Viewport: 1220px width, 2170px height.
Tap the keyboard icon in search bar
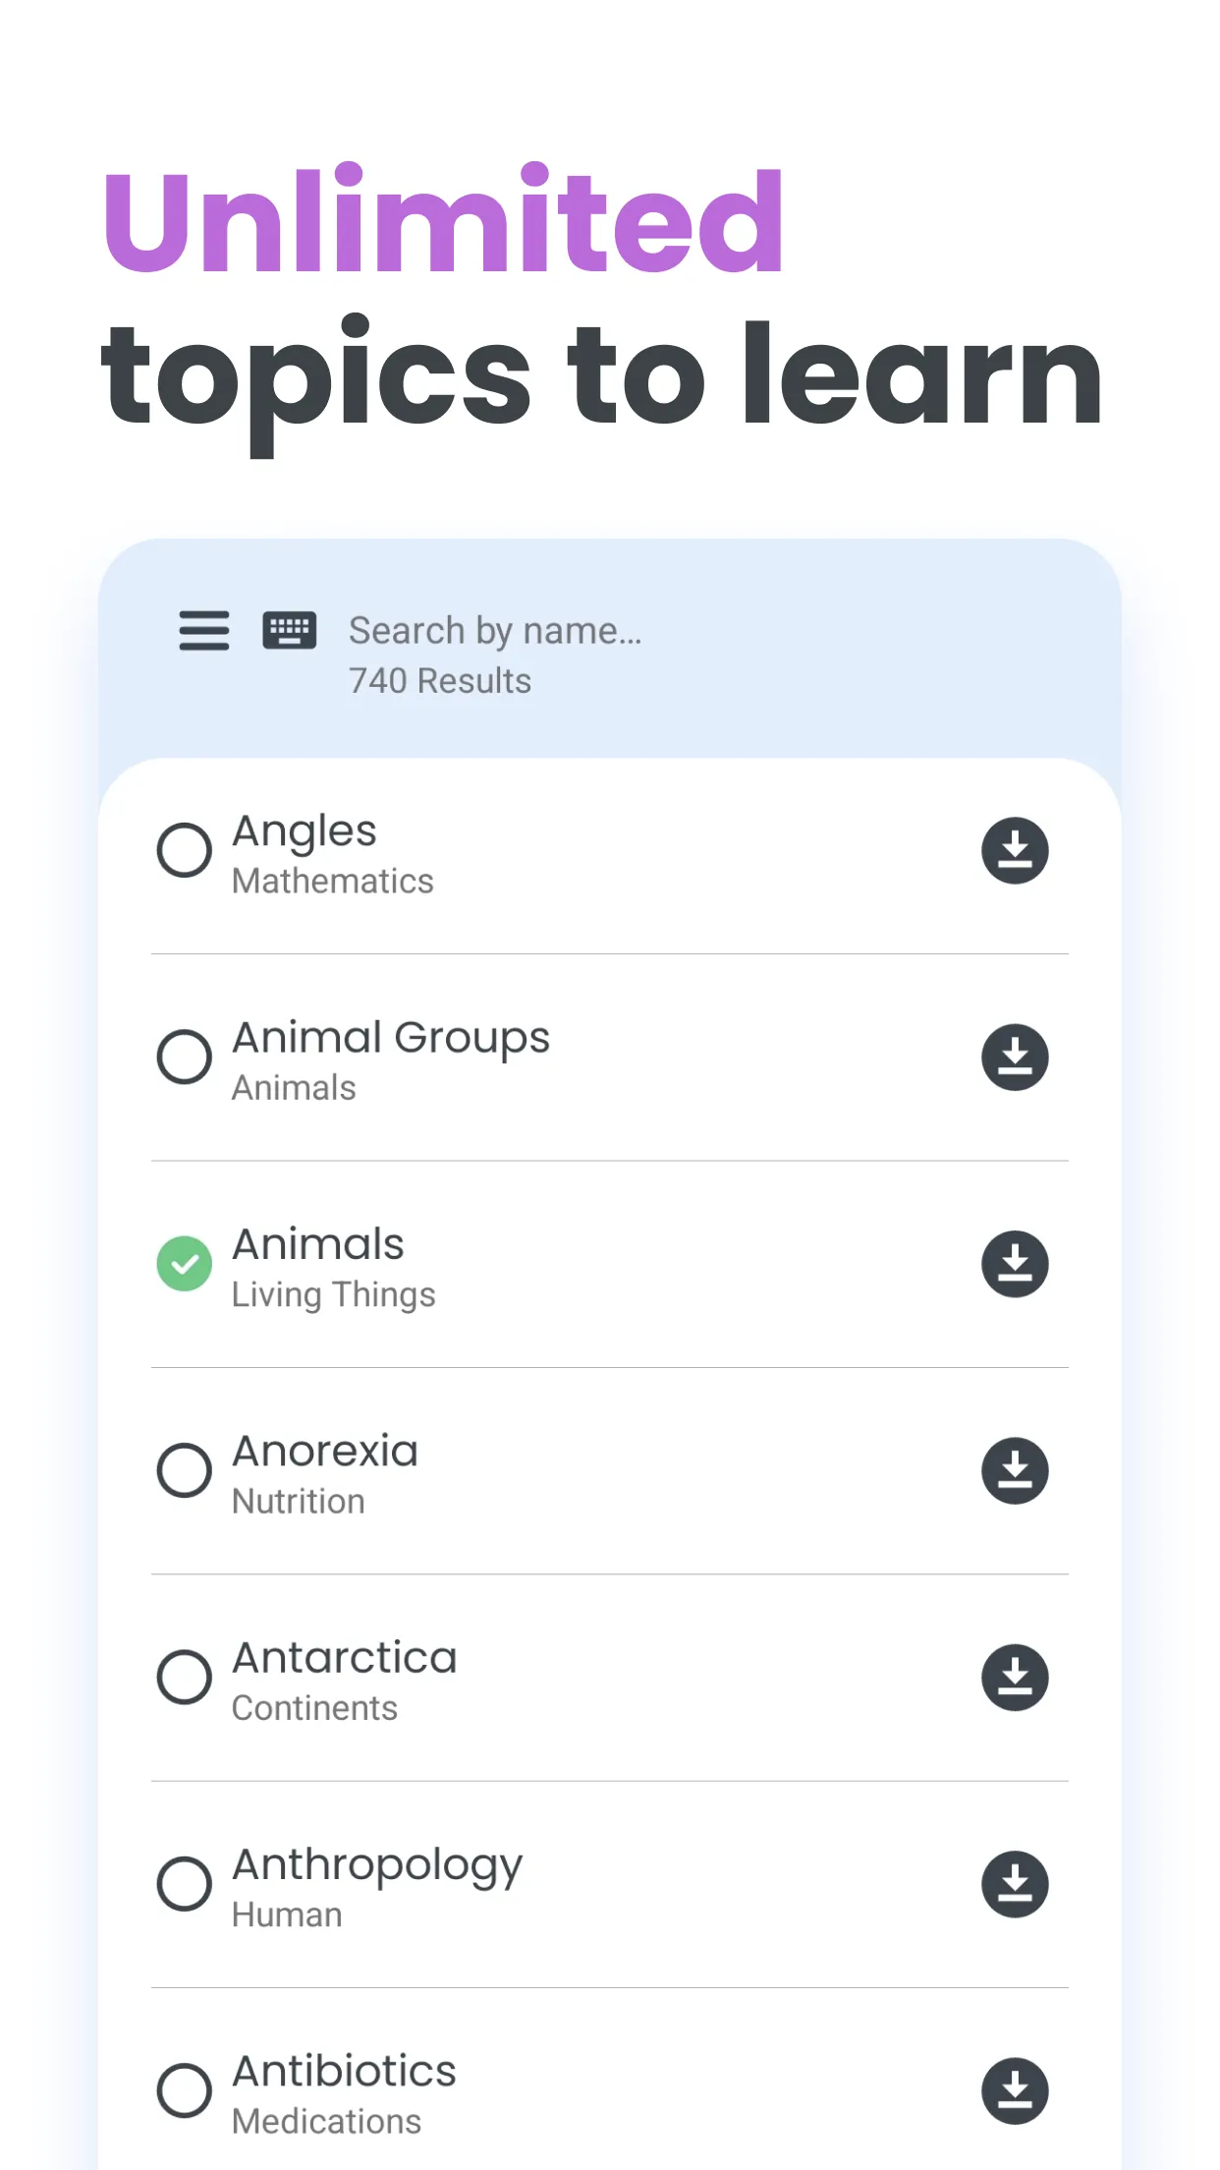tap(290, 631)
